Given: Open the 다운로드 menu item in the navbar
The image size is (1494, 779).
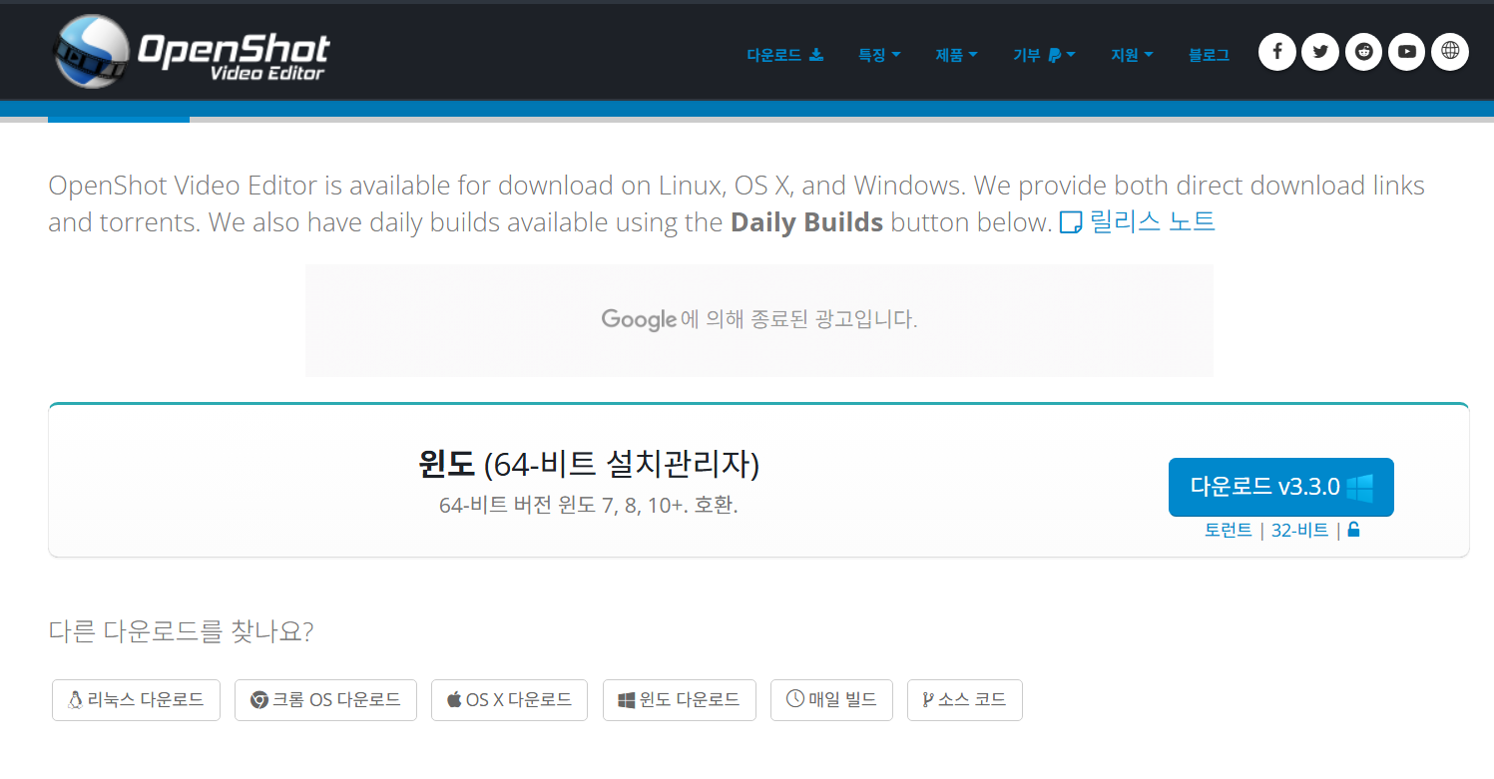Looking at the screenshot, I should coord(785,55).
